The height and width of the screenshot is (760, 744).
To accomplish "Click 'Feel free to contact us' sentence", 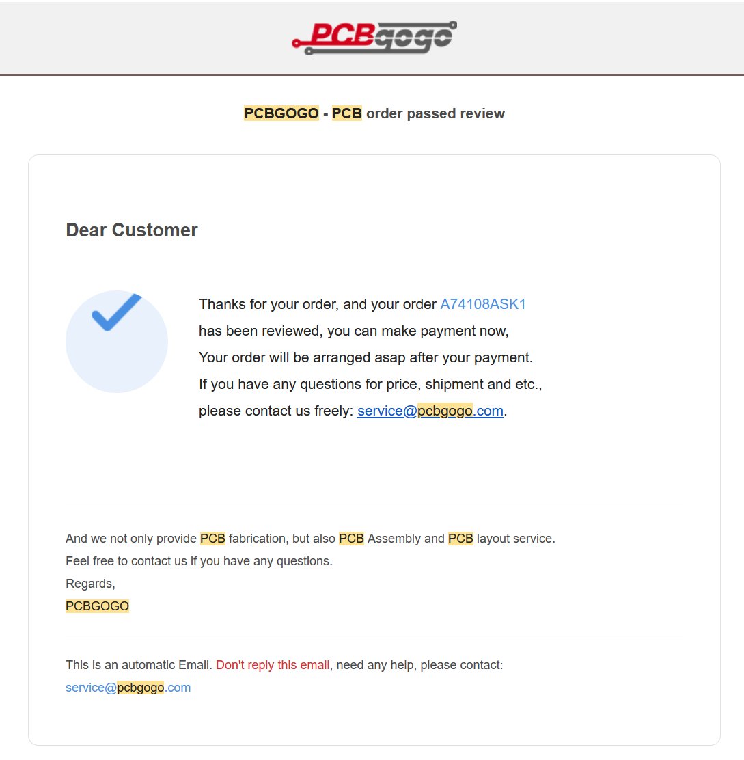I will [199, 561].
